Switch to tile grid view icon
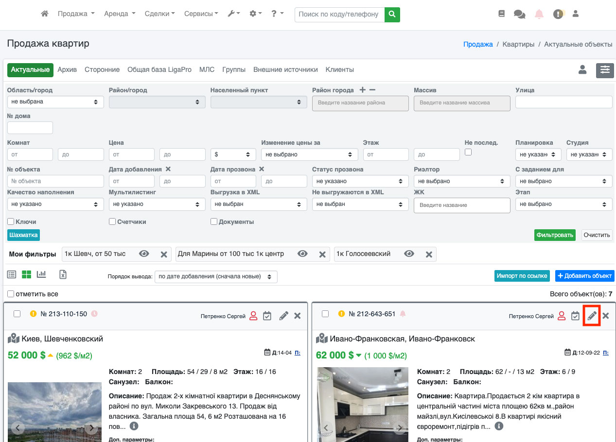This screenshot has height=442, width=616. [26, 274]
